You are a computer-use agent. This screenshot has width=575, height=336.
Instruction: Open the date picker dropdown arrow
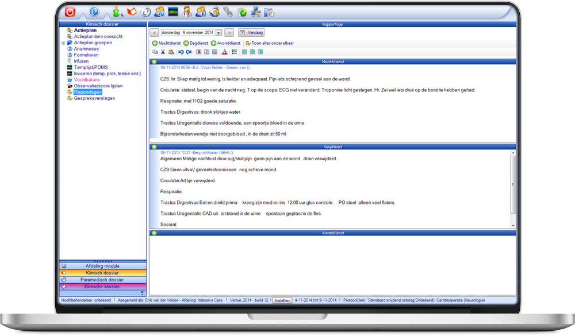pos(219,33)
